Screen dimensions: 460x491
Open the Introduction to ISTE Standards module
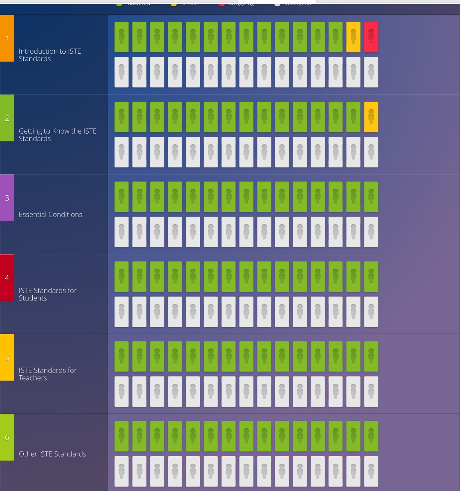click(x=50, y=55)
